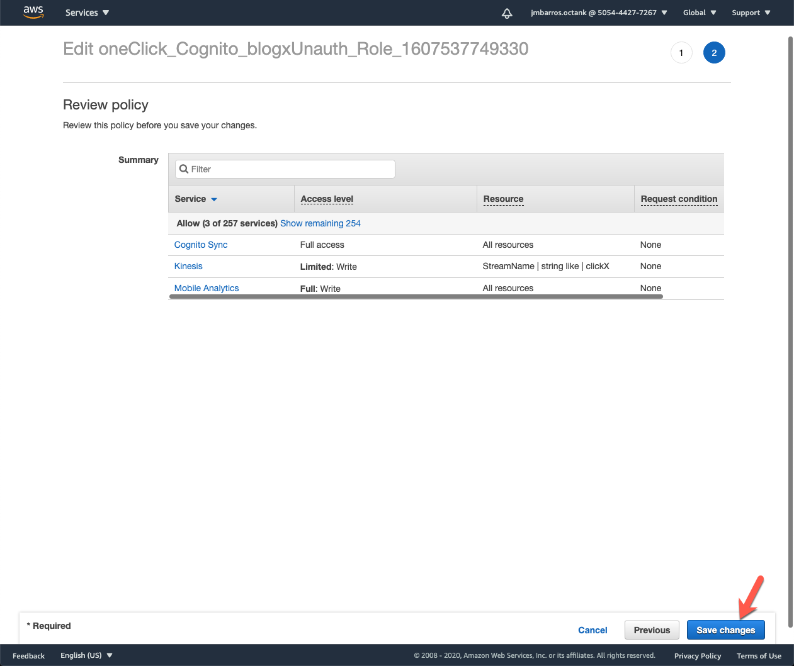Click the horizontal table scrollbar
This screenshot has height=666, width=794.
pos(416,296)
